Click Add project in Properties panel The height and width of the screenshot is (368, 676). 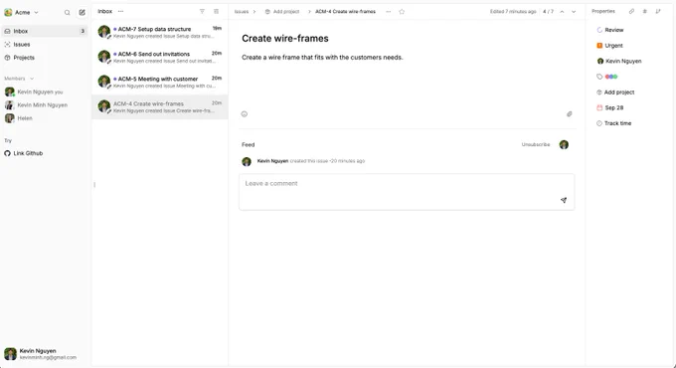click(615, 92)
